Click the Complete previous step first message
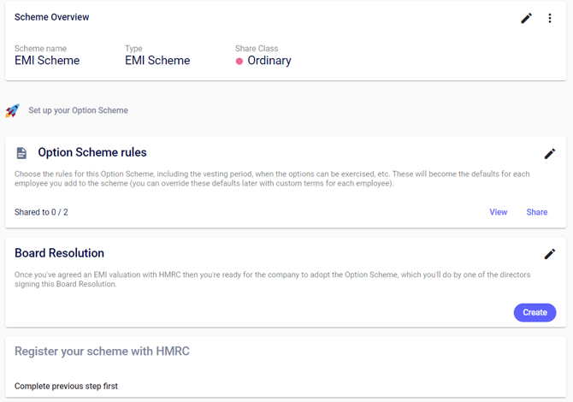Image resolution: width=573 pixels, height=402 pixels. tap(66, 387)
